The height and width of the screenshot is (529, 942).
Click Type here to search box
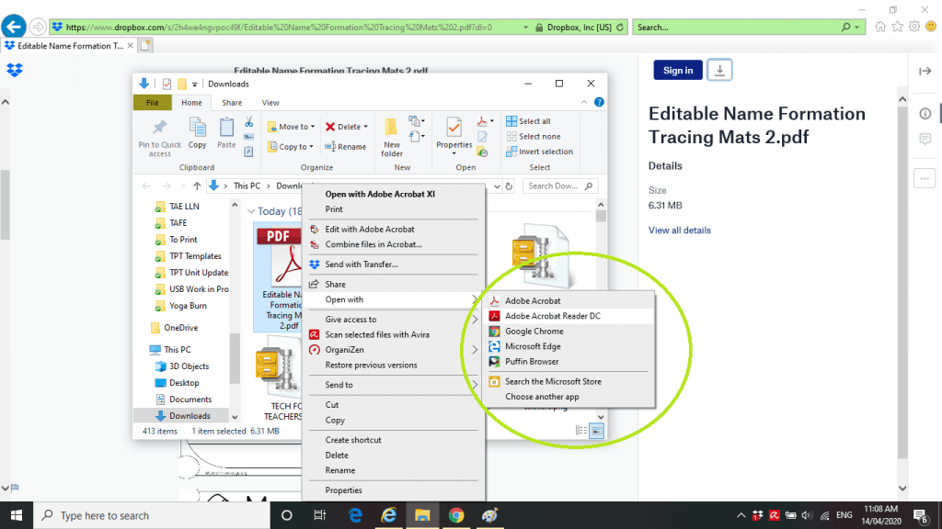[x=152, y=515]
